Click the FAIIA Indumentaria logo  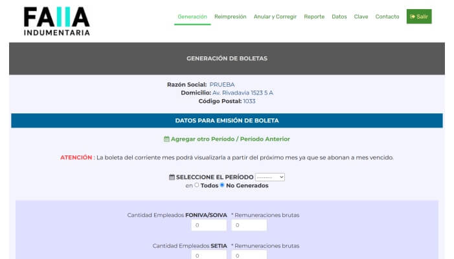click(x=57, y=21)
